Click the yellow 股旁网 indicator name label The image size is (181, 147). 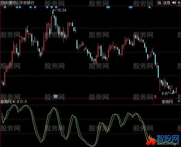click(x=6, y=102)
